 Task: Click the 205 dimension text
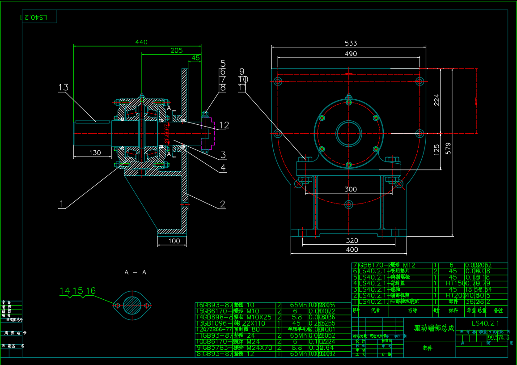click(x=177, y=51)
